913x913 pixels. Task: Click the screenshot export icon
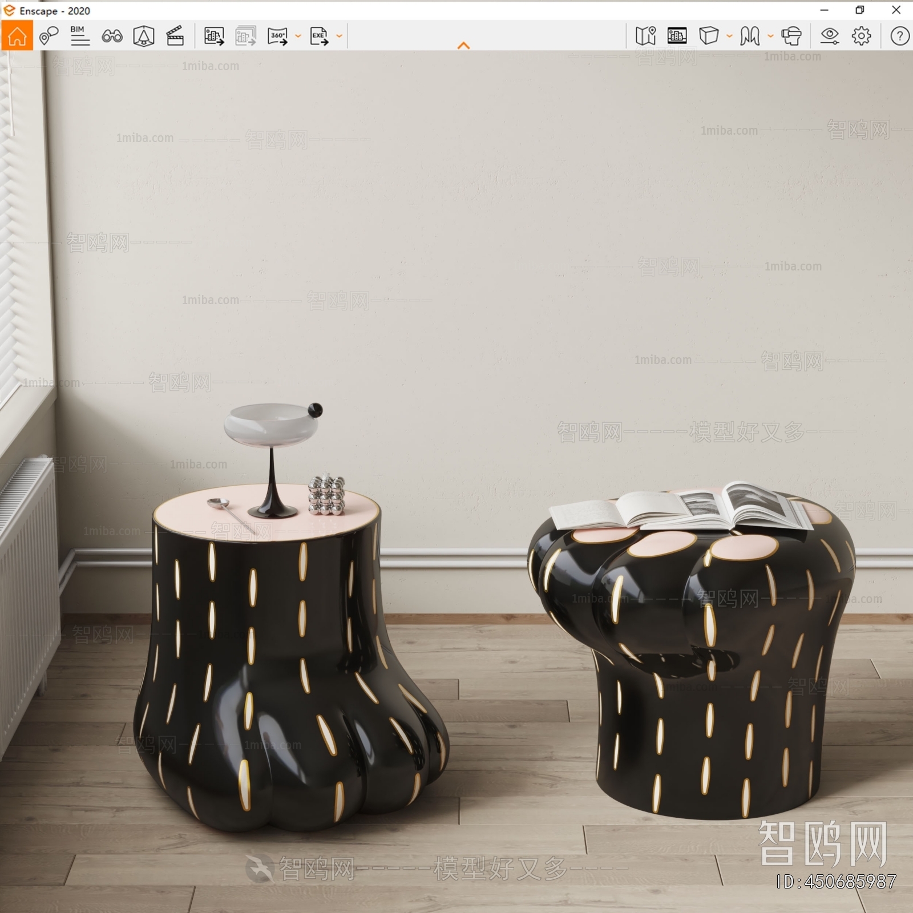pos(214,36)
